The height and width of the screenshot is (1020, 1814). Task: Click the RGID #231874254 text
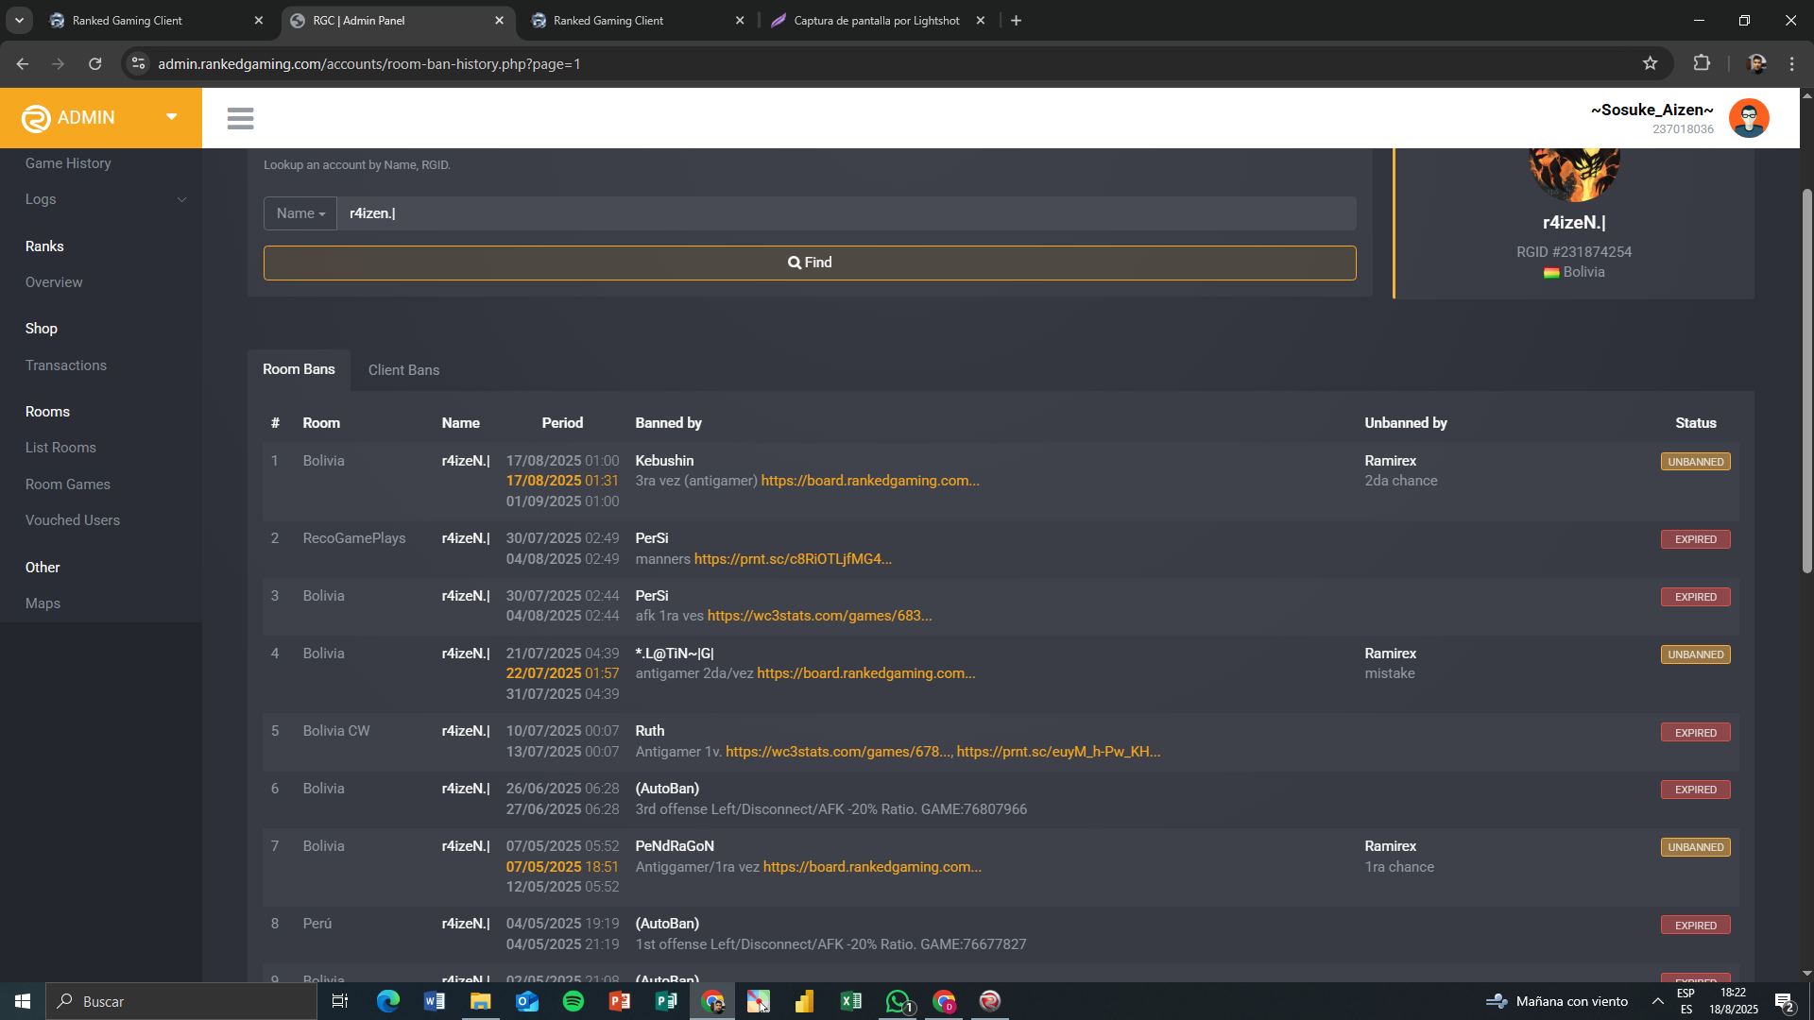click(1574, 252)
